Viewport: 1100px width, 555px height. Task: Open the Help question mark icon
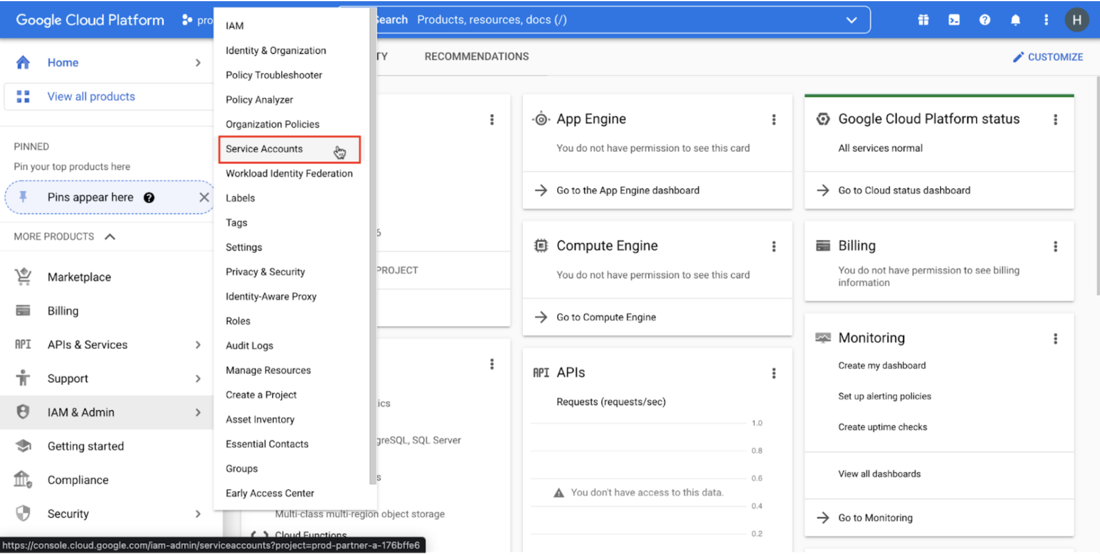(x=984, y=20)
